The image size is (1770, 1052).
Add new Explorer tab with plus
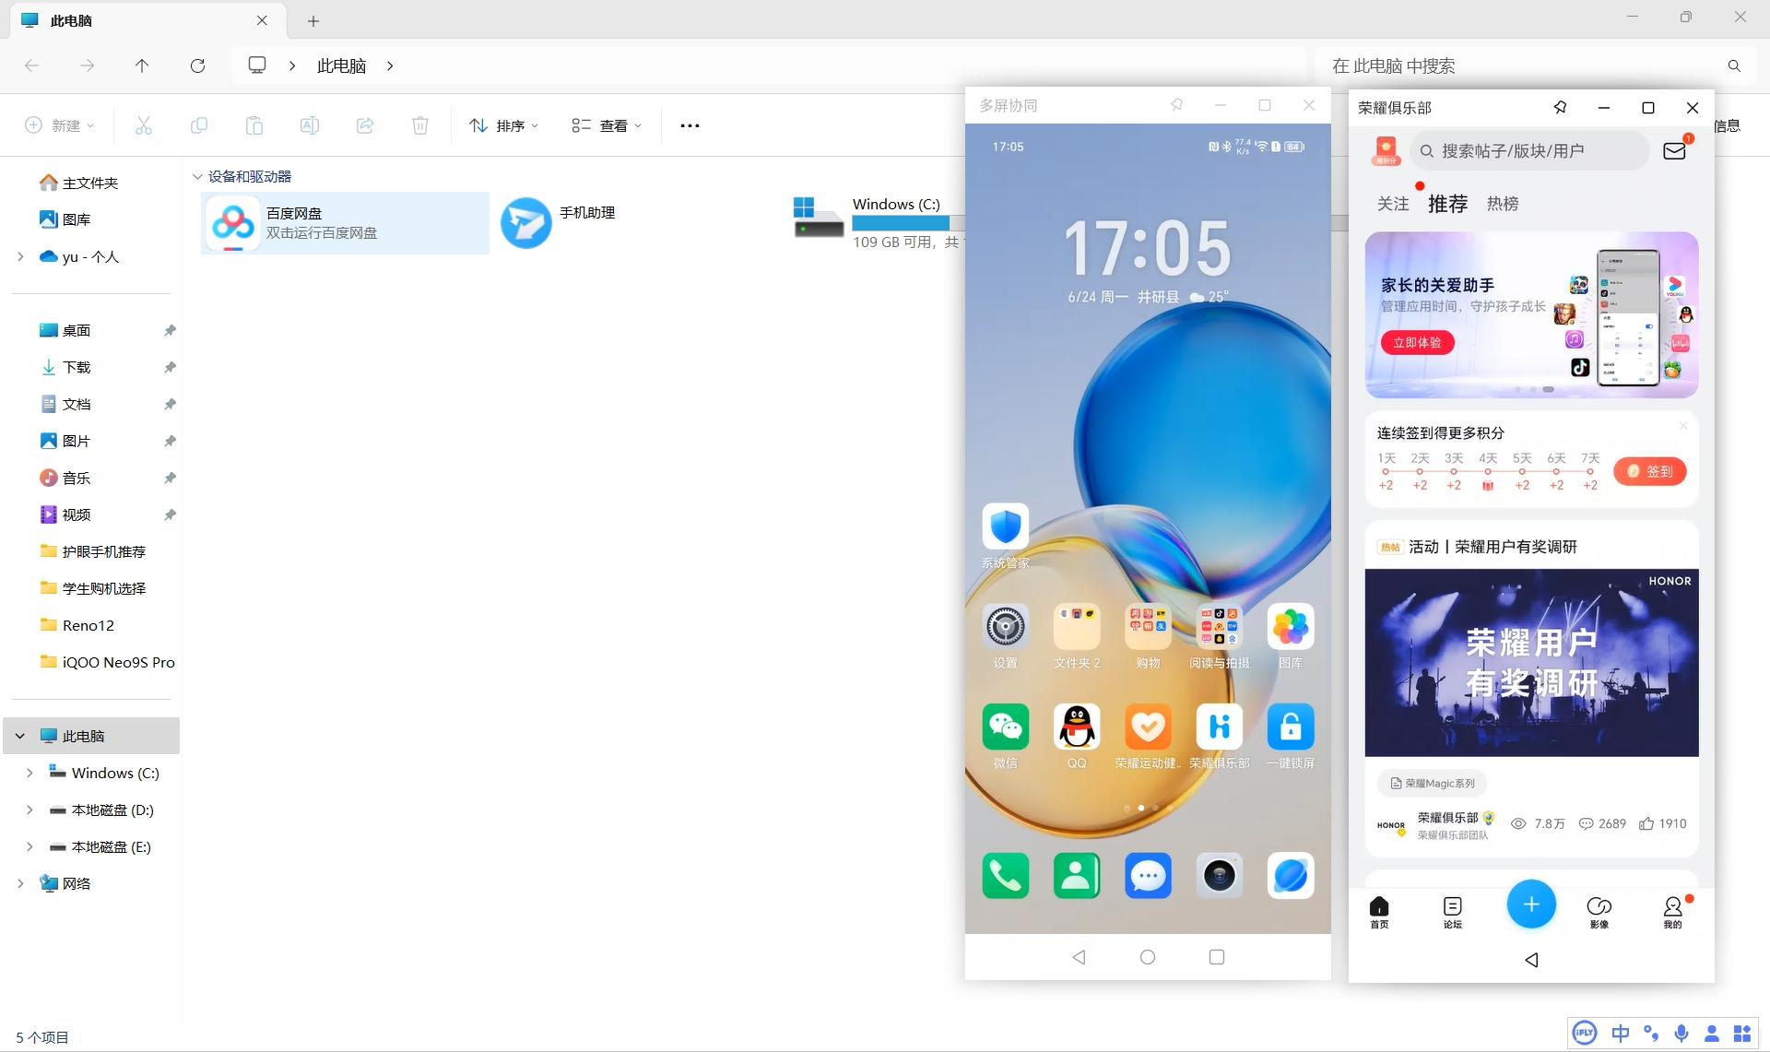pyautogui.click(x=313, y=20)
